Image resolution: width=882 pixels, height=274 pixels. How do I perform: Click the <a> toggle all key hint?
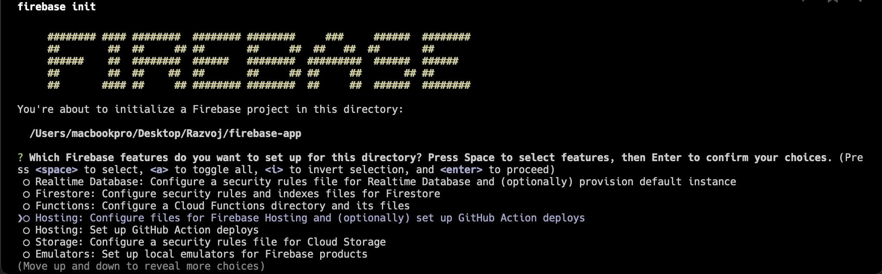point(159,170)
